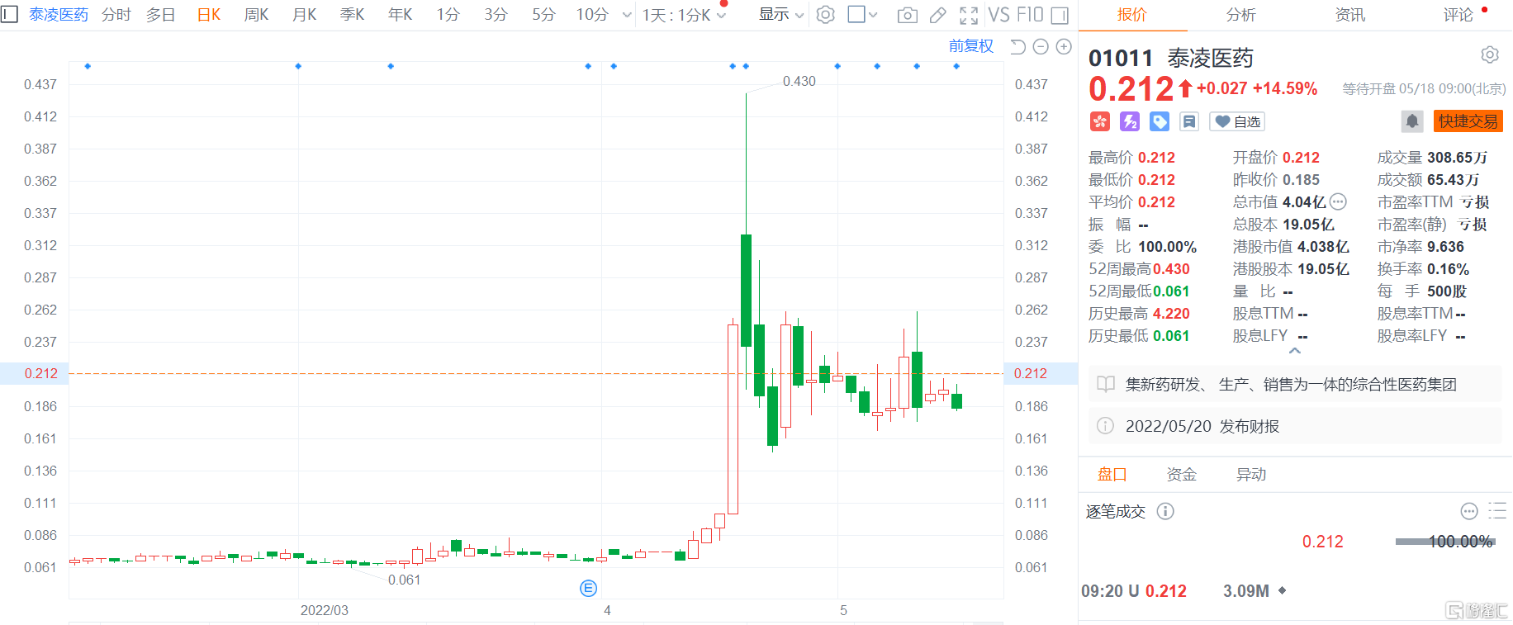Screen dimensions: 1513x625
Task: Select the drawing pencil tool
Action: click(x=937, y=15)
